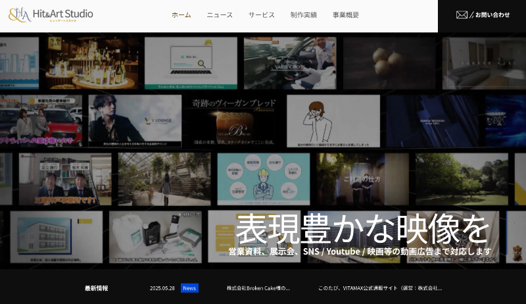Open the サービス navigation link
This screenshot has height=304, width=526.
click(261, 14)
